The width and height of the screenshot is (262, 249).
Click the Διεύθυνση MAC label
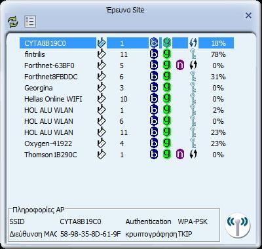click(x=33, y=235)
